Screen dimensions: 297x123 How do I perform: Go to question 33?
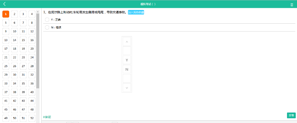click(6, 84)
